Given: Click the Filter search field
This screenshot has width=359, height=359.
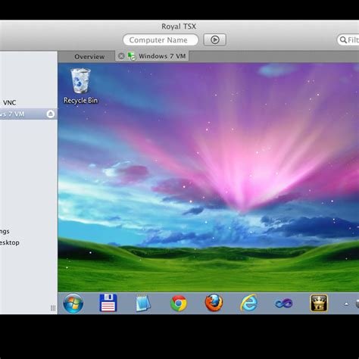Looking at the screenshot, I should tap(348, 40).
